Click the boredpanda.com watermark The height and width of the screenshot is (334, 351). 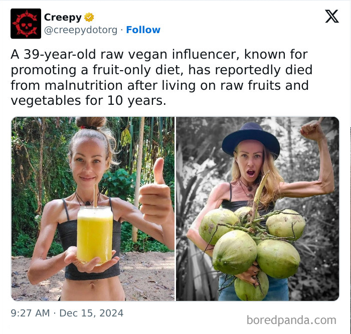pyautogui.click(x=291, y=320)
